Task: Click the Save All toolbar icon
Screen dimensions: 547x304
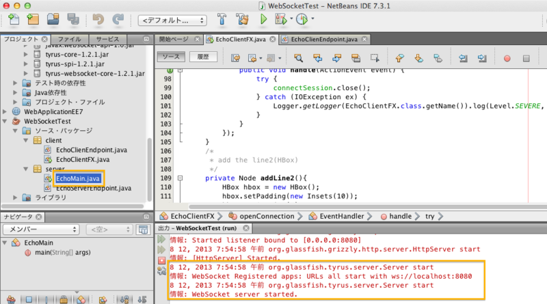Action: [x=73, y=20]
